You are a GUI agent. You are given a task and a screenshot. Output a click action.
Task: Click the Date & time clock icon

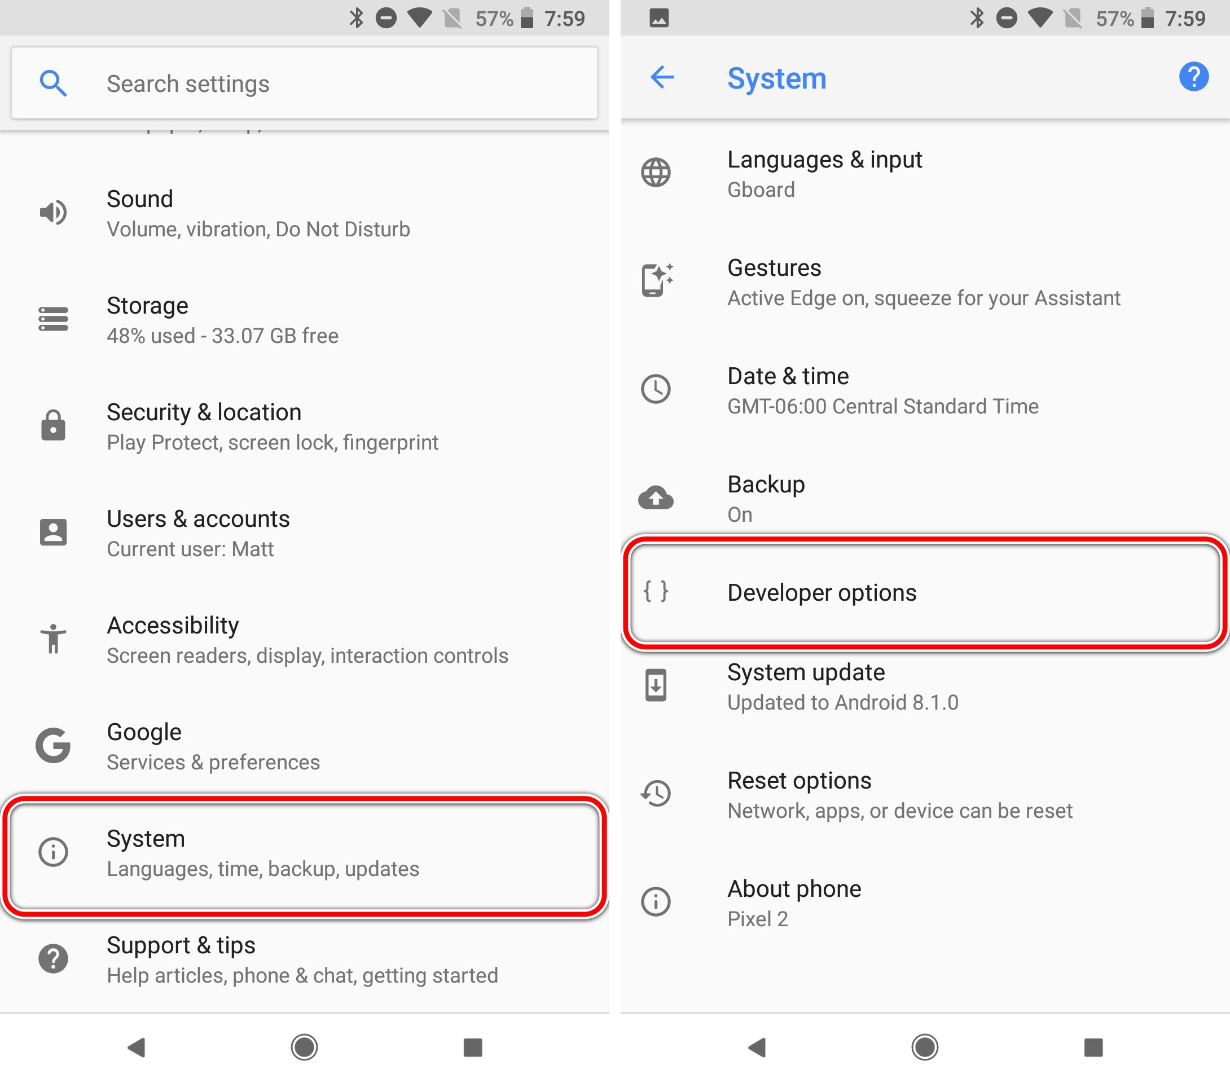coord(662,388)
